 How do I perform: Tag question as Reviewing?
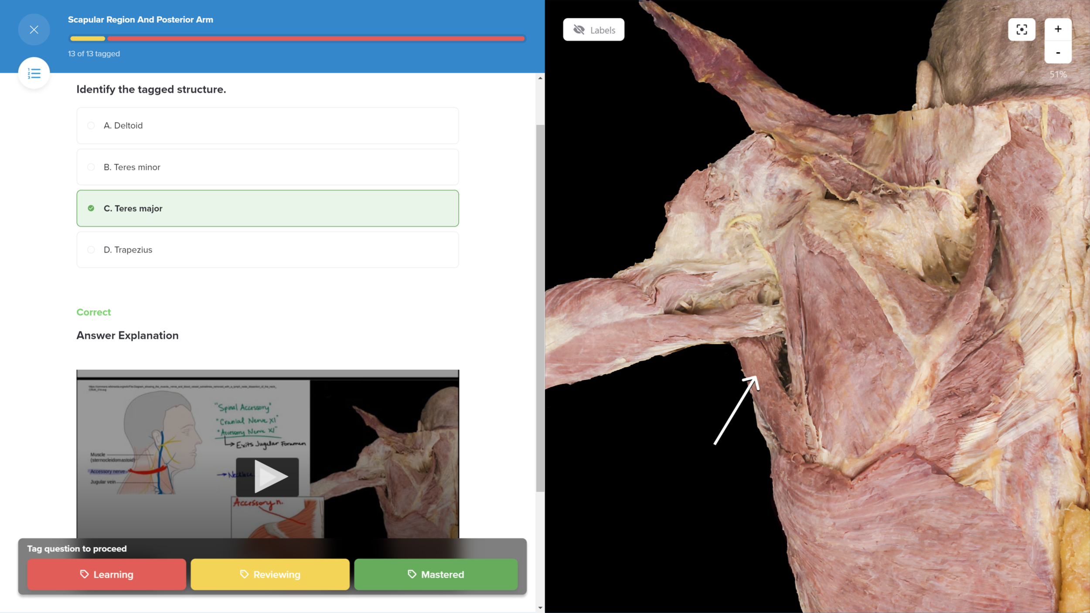[x=270, y=574]
